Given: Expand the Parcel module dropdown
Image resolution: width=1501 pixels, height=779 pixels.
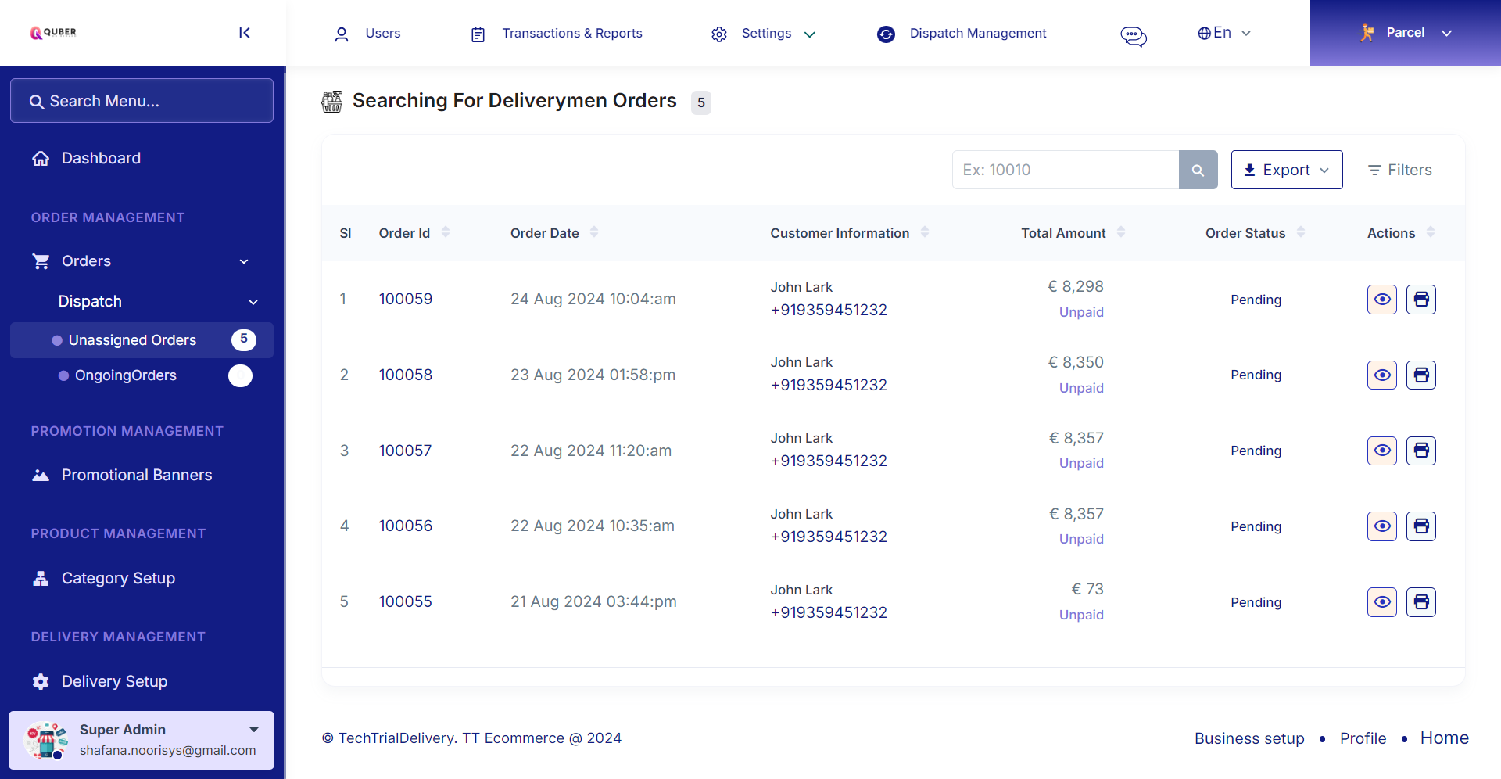Looking at the screenshot, I should pyautogui.click(x=1447, y=33).
